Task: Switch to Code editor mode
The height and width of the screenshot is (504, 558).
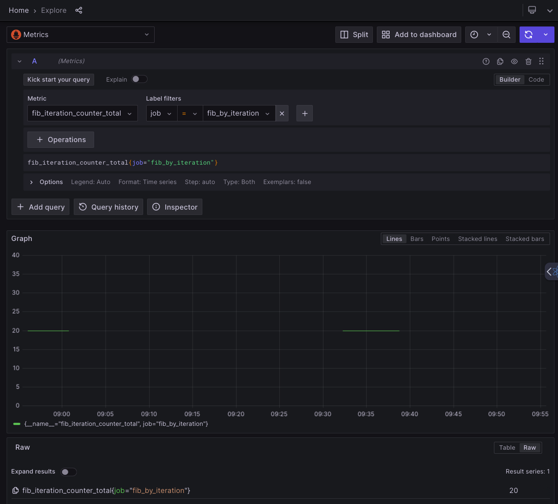Action: pyautogui.click(x=536, y=79)
